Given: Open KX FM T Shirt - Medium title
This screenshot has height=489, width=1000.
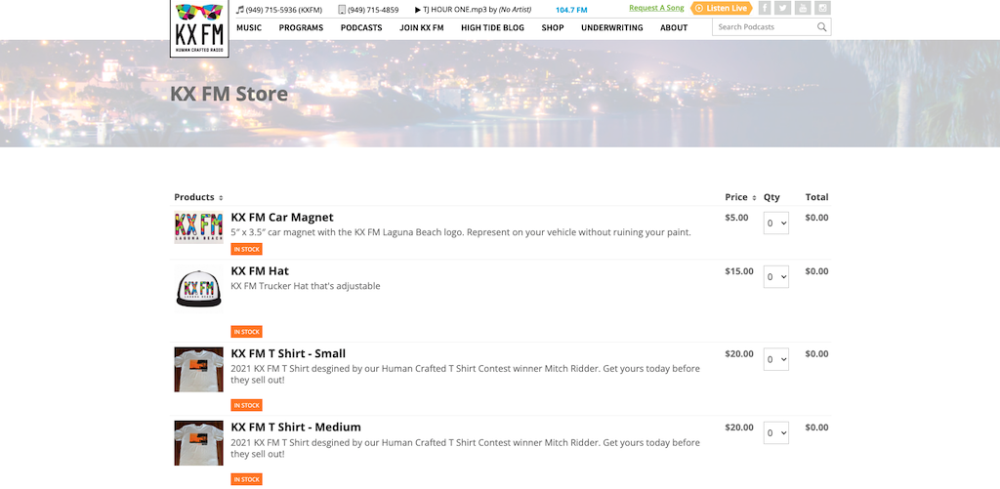Looking at the screenshot, I should [x=296, y=428].
